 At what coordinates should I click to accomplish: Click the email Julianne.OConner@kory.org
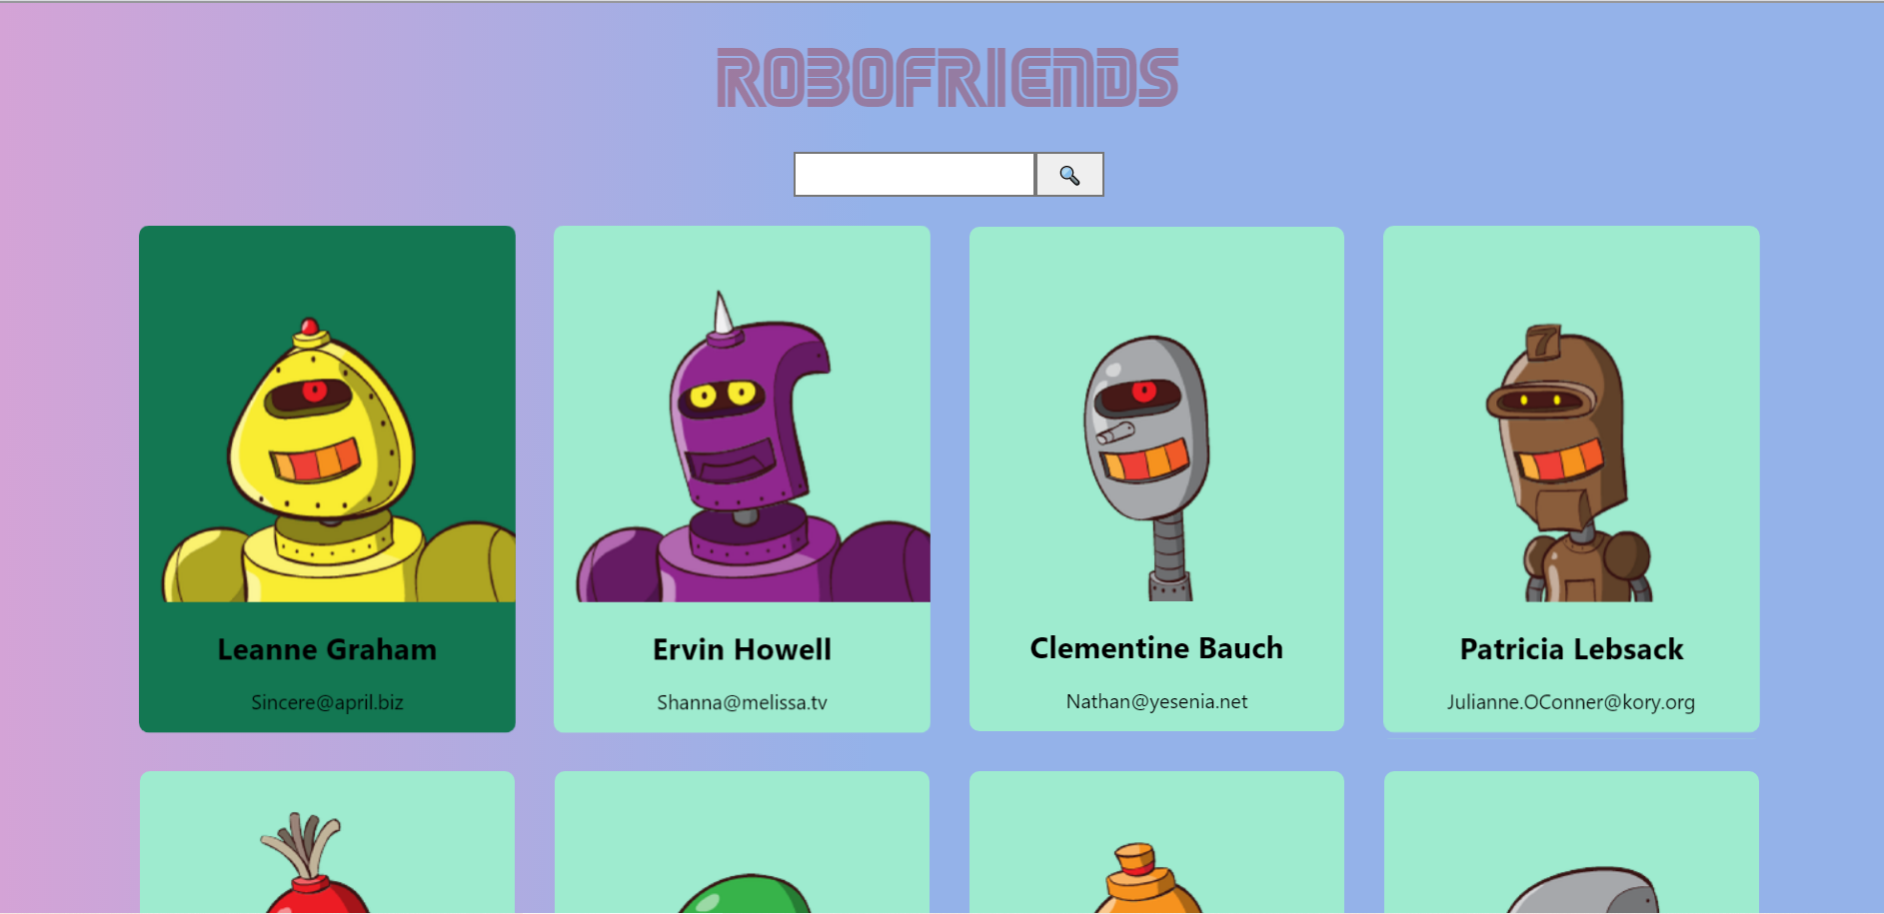point(1571,702)
